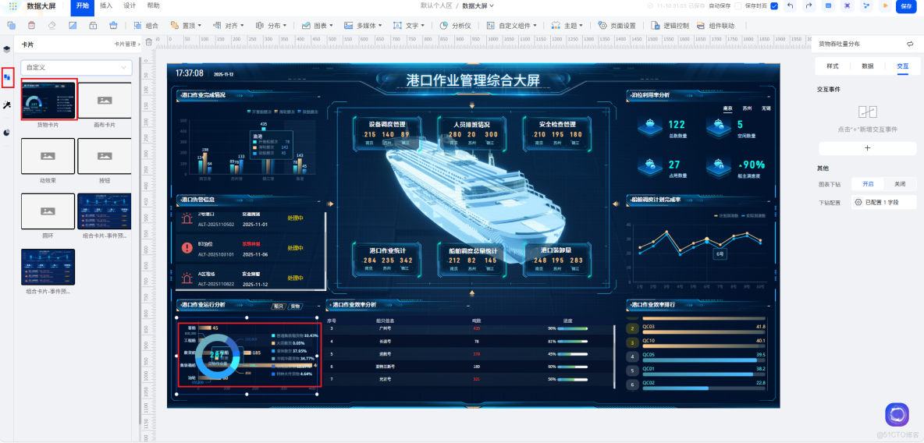This screenshot has height=443, width=924.
Task: Select the 动效果 card thumbnail
Action: coord(48,155)
